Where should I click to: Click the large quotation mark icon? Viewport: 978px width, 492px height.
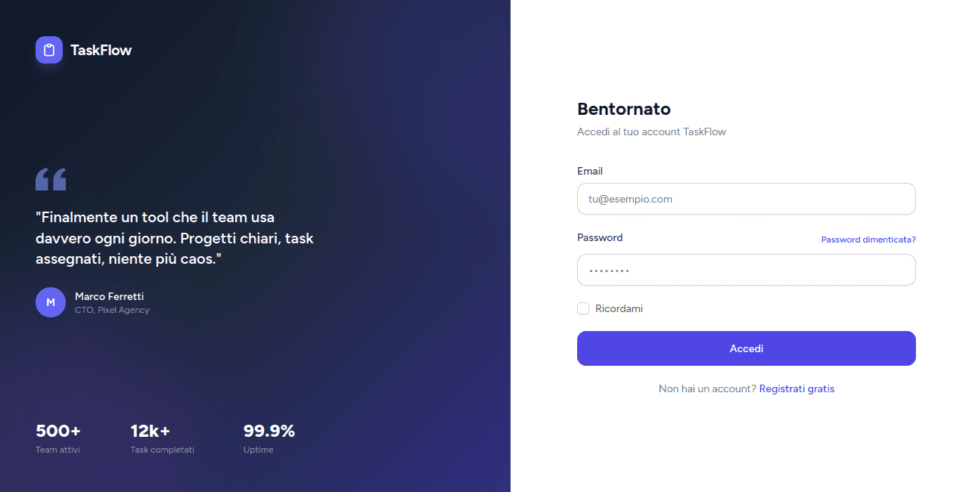click(x=51, y=179)
